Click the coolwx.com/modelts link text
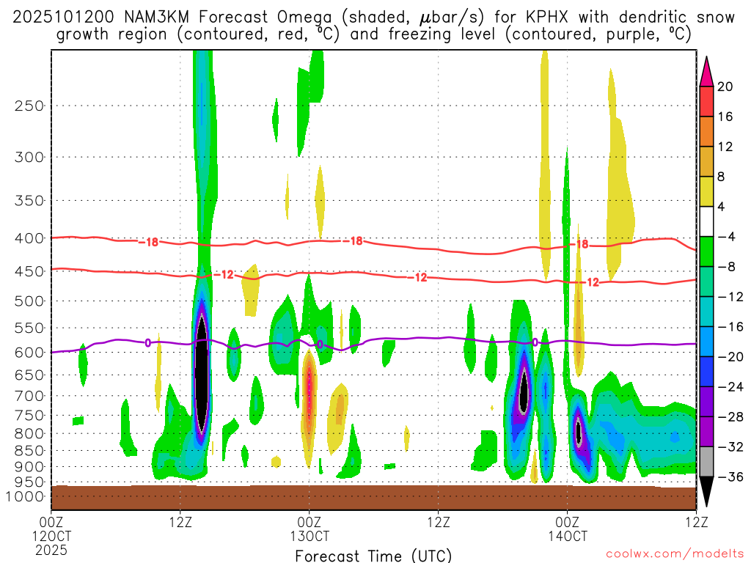 675,553
